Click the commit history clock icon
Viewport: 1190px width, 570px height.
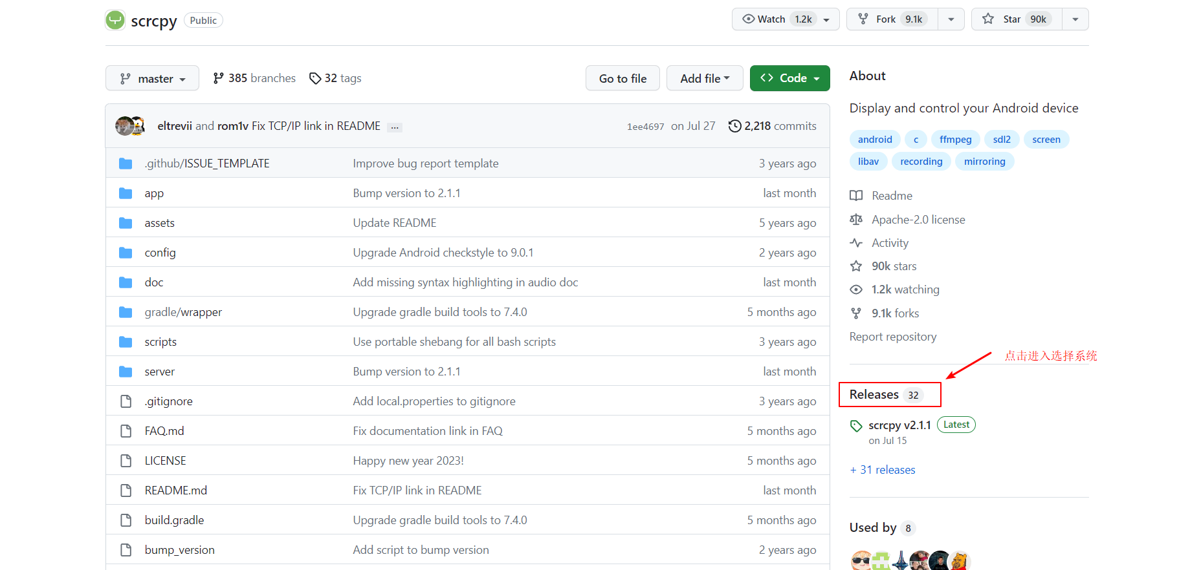coord(734,126)
